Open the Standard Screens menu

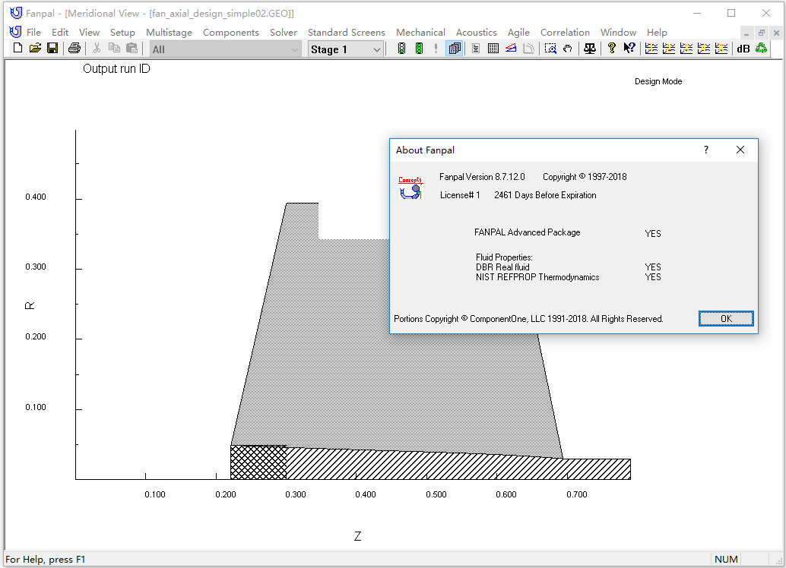coord(347,32)
